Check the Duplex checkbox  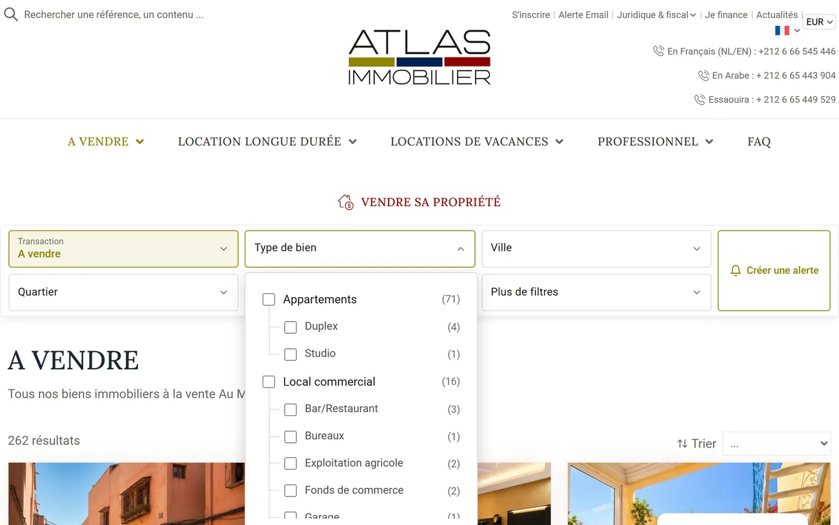tap(290, 327)
